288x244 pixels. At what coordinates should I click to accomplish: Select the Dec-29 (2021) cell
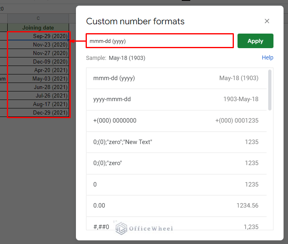[38, 112]
